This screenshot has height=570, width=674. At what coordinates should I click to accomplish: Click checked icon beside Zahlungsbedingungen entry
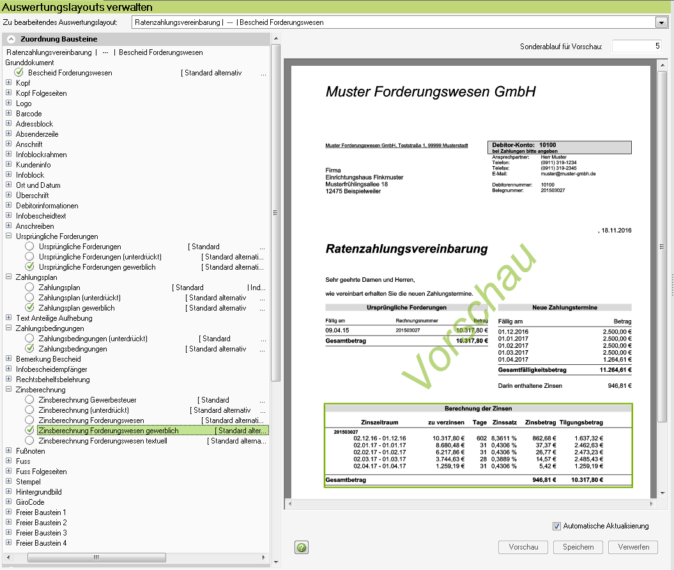[x=29, y=349]
